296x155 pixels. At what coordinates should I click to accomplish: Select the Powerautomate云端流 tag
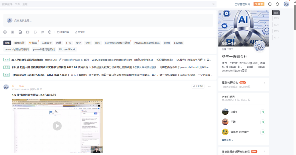117,43
